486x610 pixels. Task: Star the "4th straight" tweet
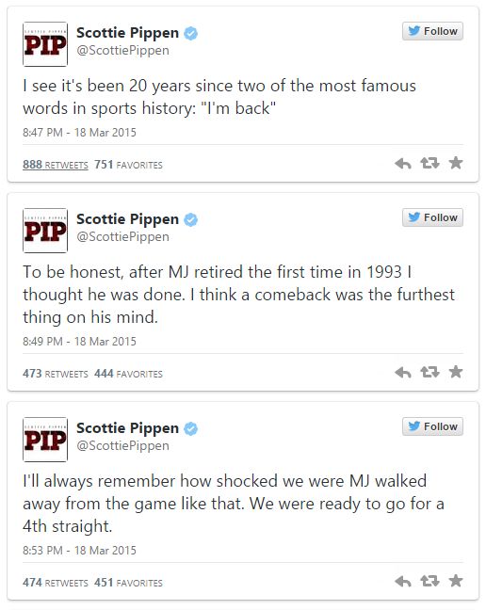click(455, 581)
